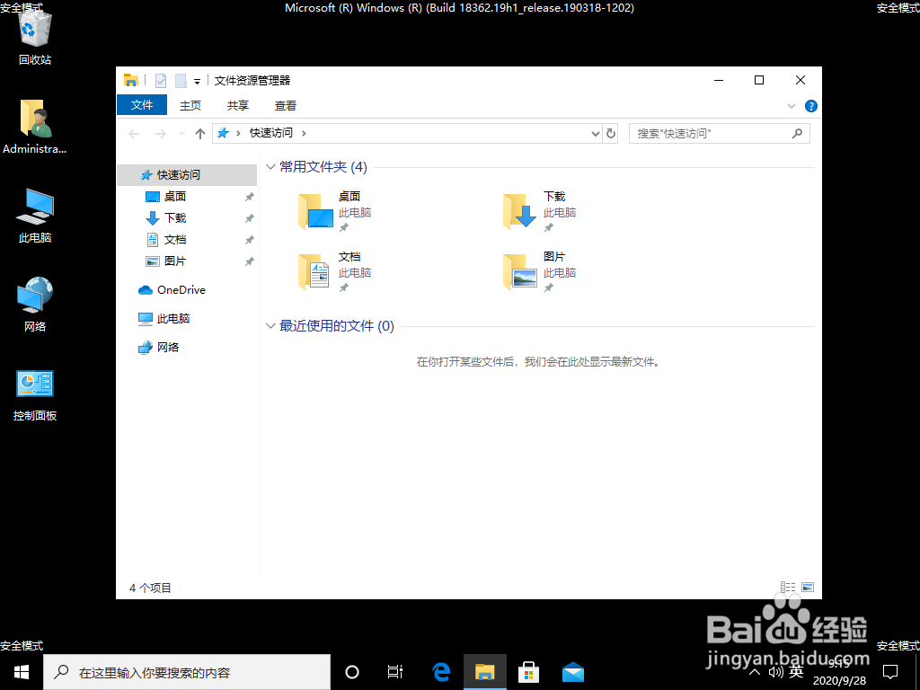Select the 文档 folder in frequent folders
920x690 pixels.
coord(334,271)
